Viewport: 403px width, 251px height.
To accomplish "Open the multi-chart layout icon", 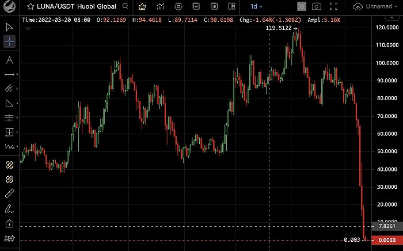I will pos(231,6).
